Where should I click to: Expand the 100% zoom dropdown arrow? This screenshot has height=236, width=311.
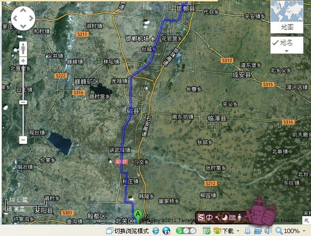tap(304, 231)
